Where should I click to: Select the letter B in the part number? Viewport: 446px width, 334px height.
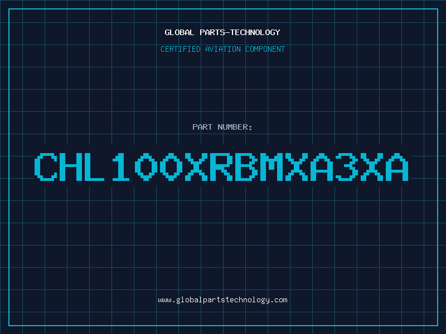(x=246, y=166)
